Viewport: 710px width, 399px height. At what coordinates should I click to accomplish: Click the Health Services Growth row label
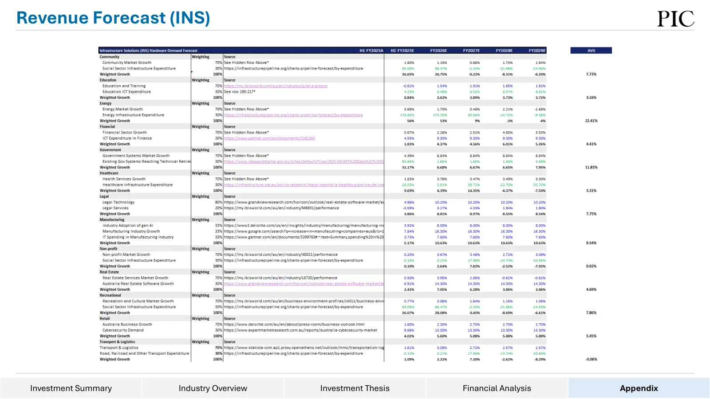[x=124, y=179]
